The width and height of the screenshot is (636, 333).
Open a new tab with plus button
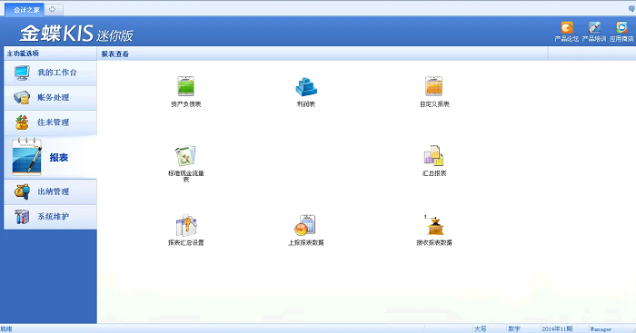(53, 9)
